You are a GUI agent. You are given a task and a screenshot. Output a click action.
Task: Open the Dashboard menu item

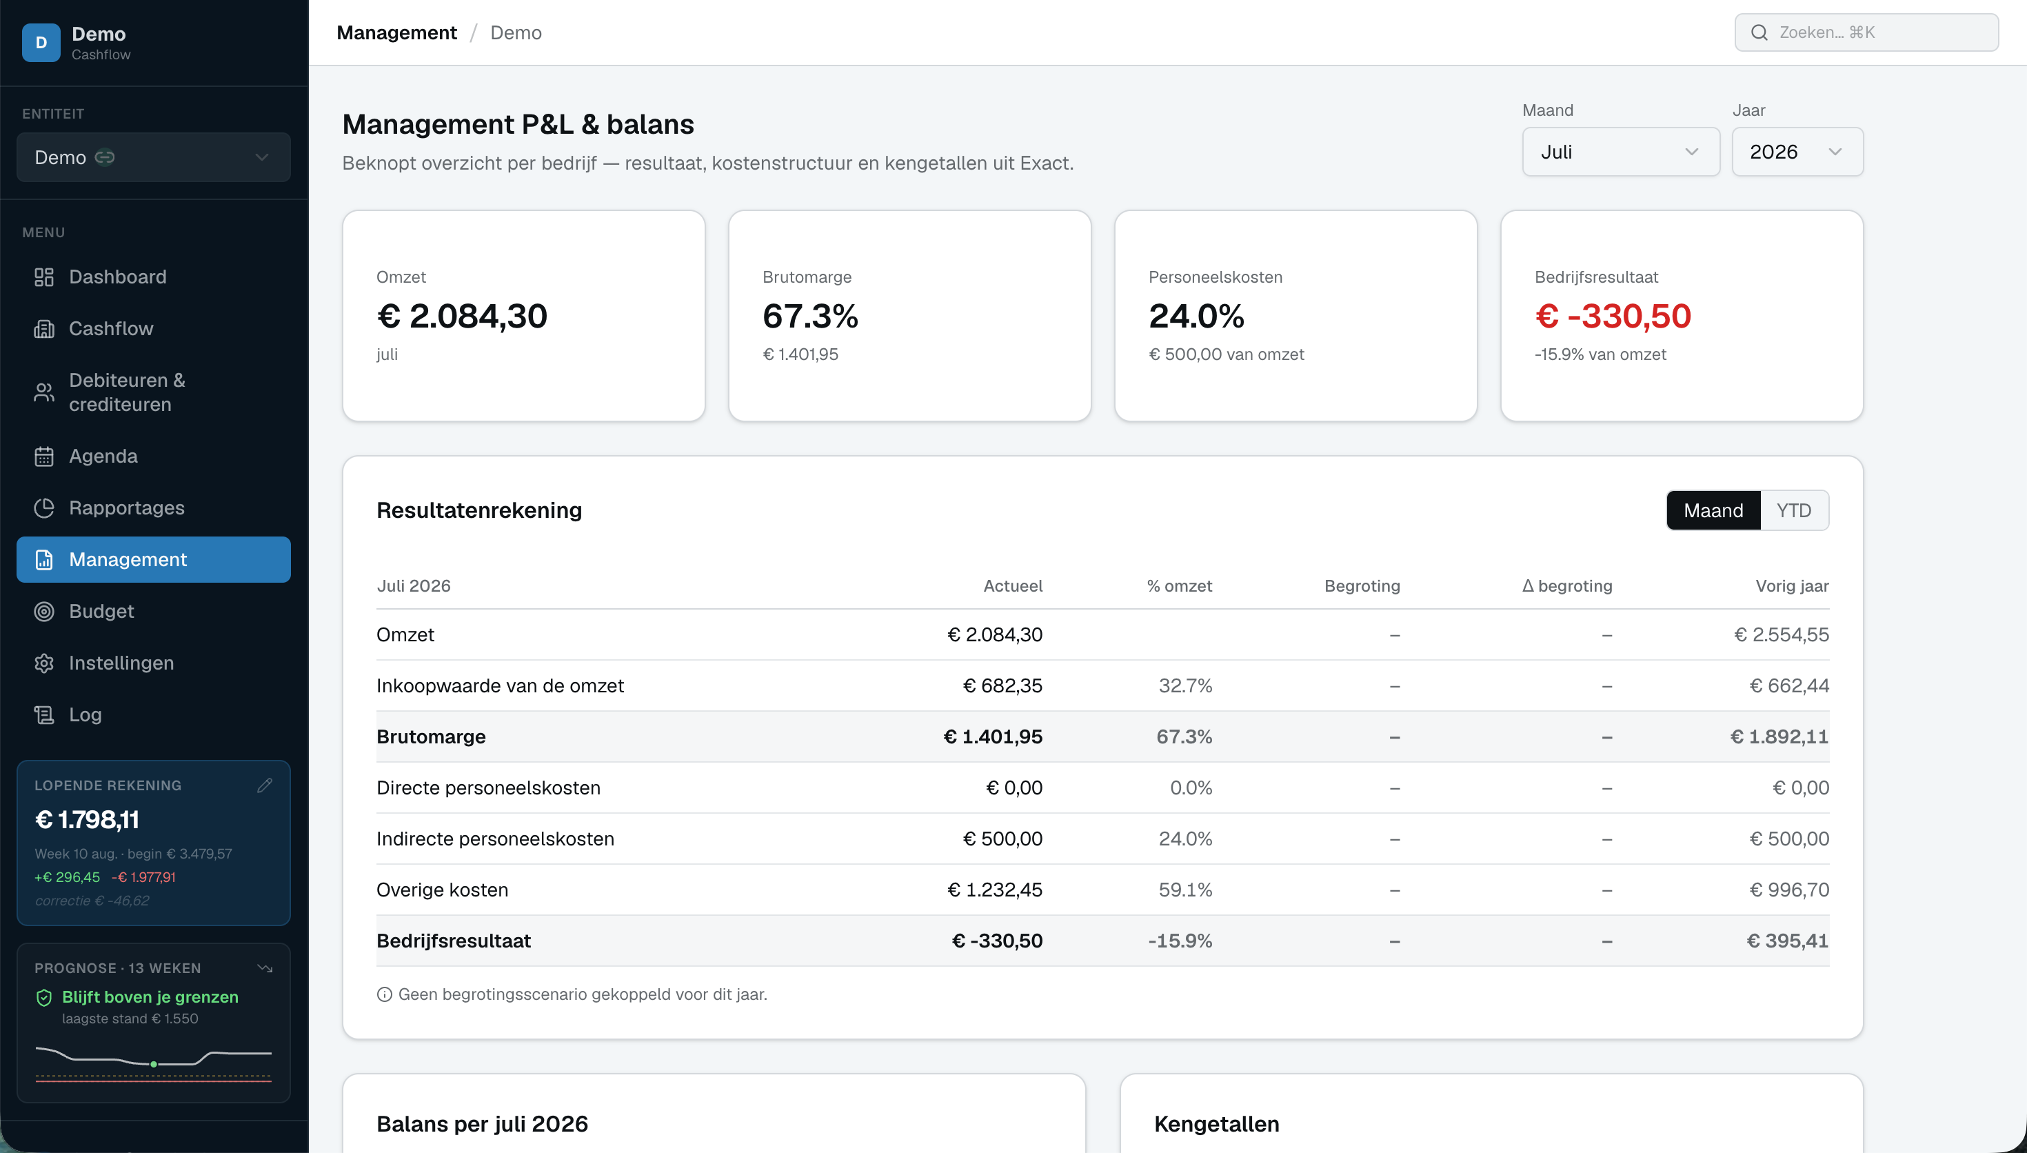pyautogui.click(x=154, y=277)
